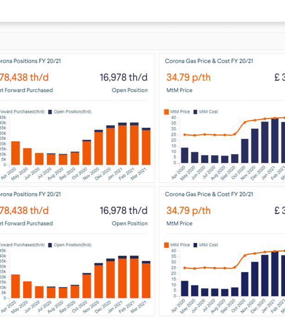Toggle MtM Cost series label in top chart
285x324 pixels.
click(209, 112)
